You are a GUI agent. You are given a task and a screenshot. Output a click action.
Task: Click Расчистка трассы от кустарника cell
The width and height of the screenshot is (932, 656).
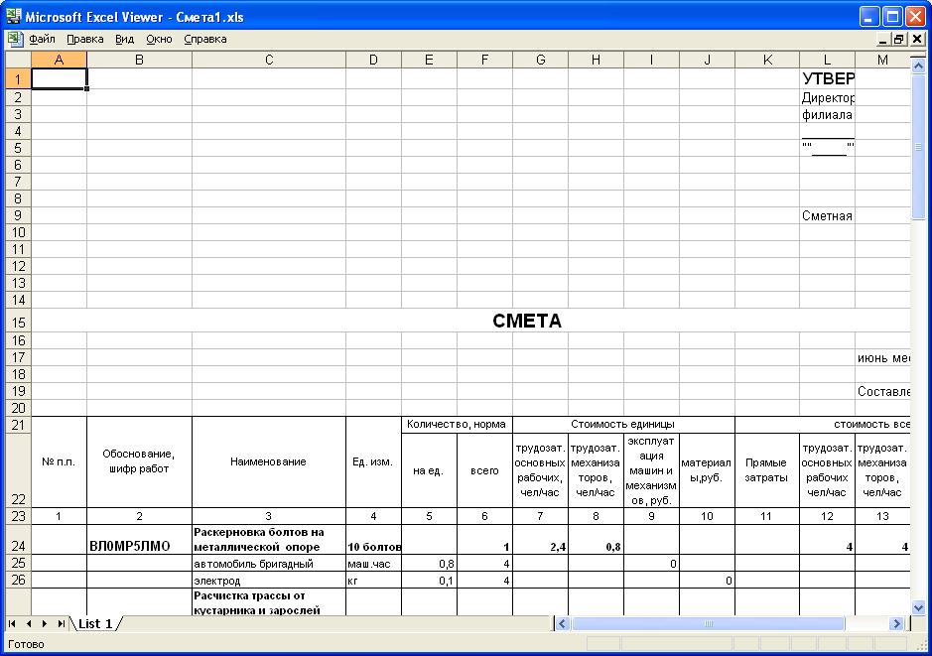269,602
